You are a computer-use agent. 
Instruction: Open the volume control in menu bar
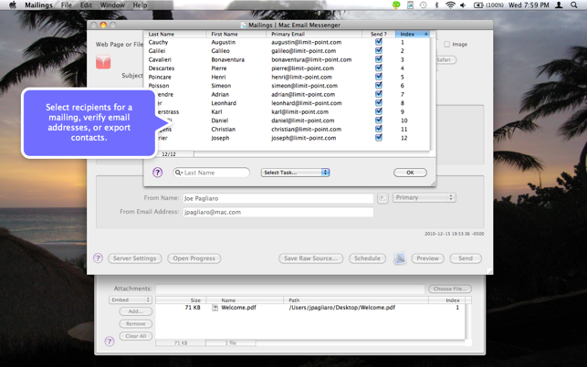coord(463,5)
